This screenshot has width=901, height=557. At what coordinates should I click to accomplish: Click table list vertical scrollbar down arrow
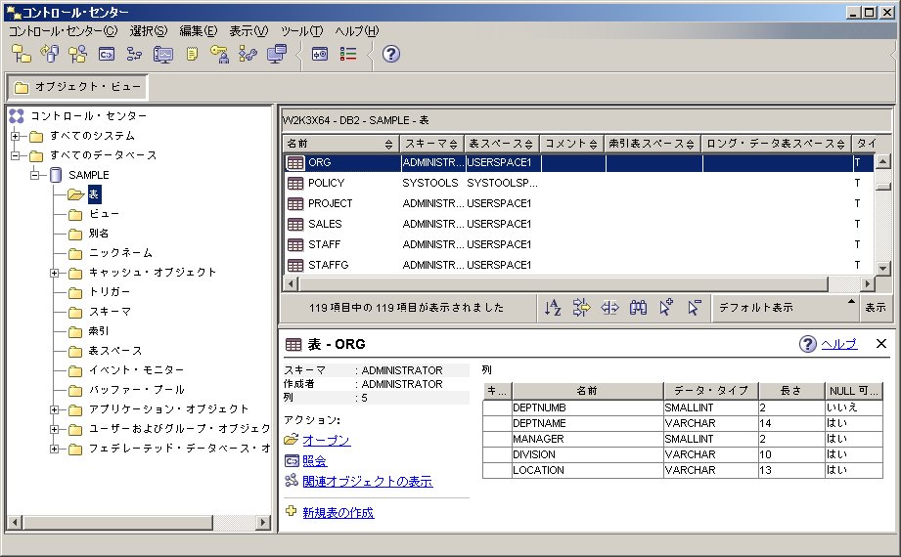click(x=883, y=268)
